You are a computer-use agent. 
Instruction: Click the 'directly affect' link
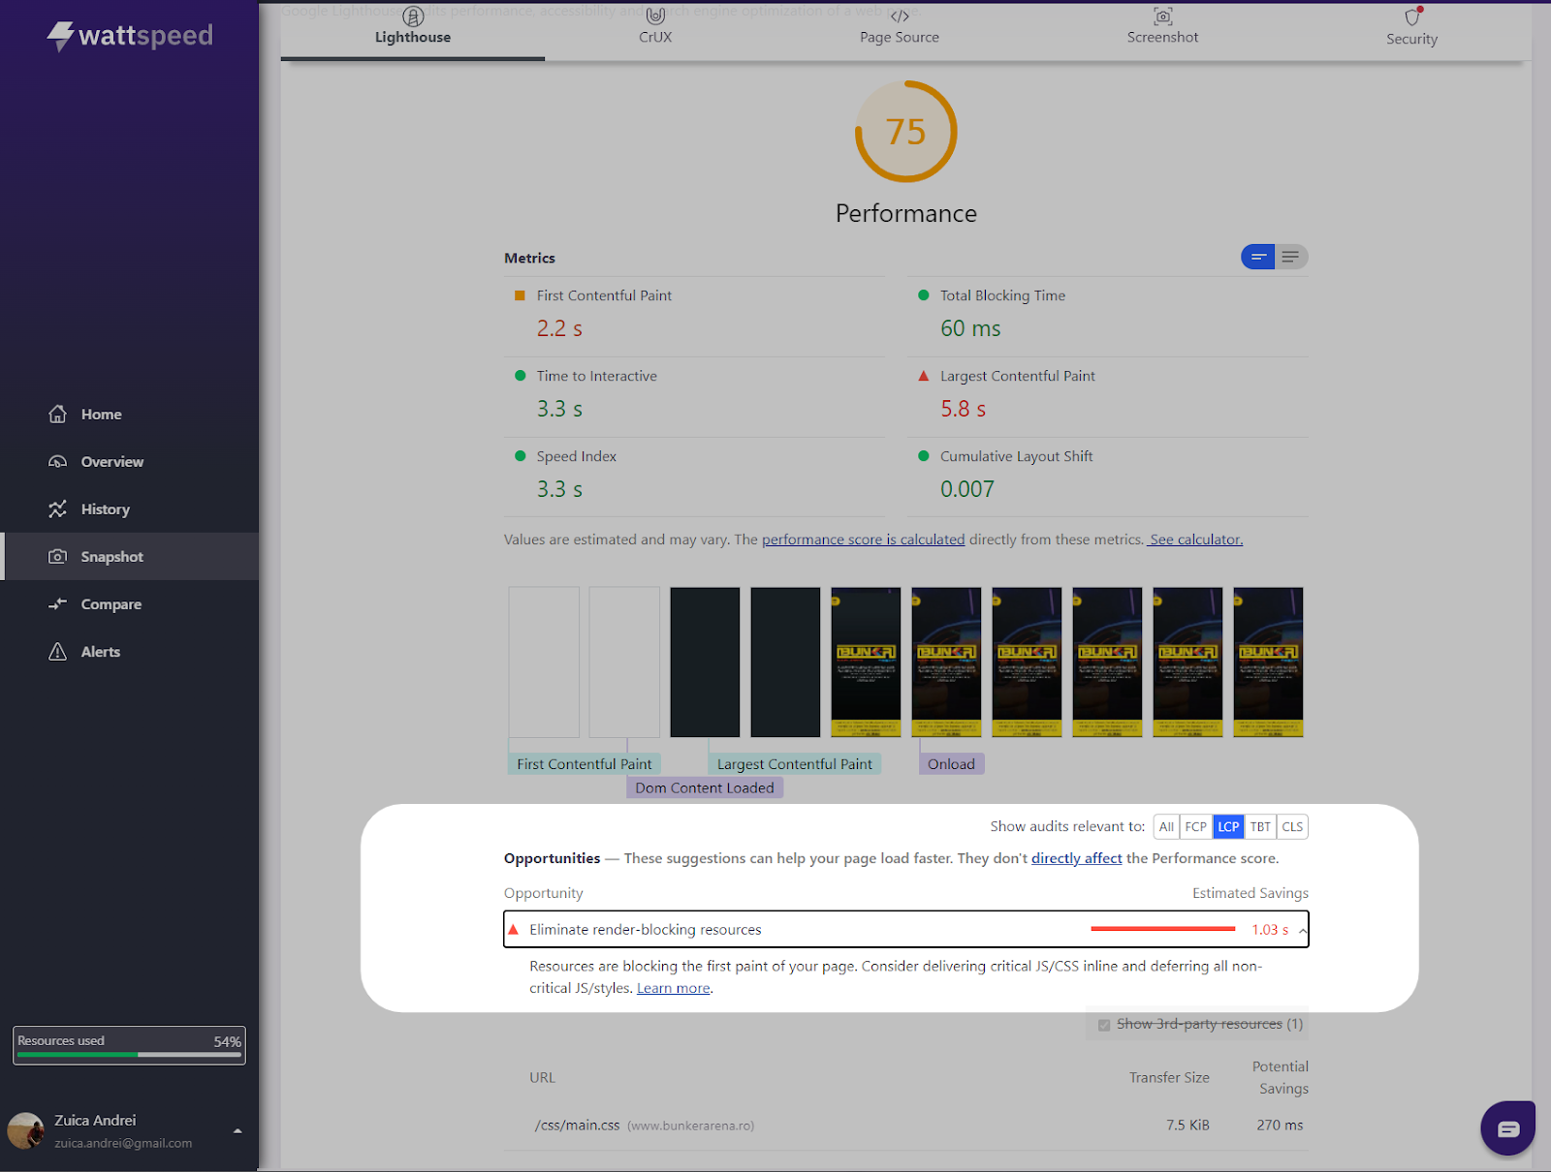click(1076, 858)
